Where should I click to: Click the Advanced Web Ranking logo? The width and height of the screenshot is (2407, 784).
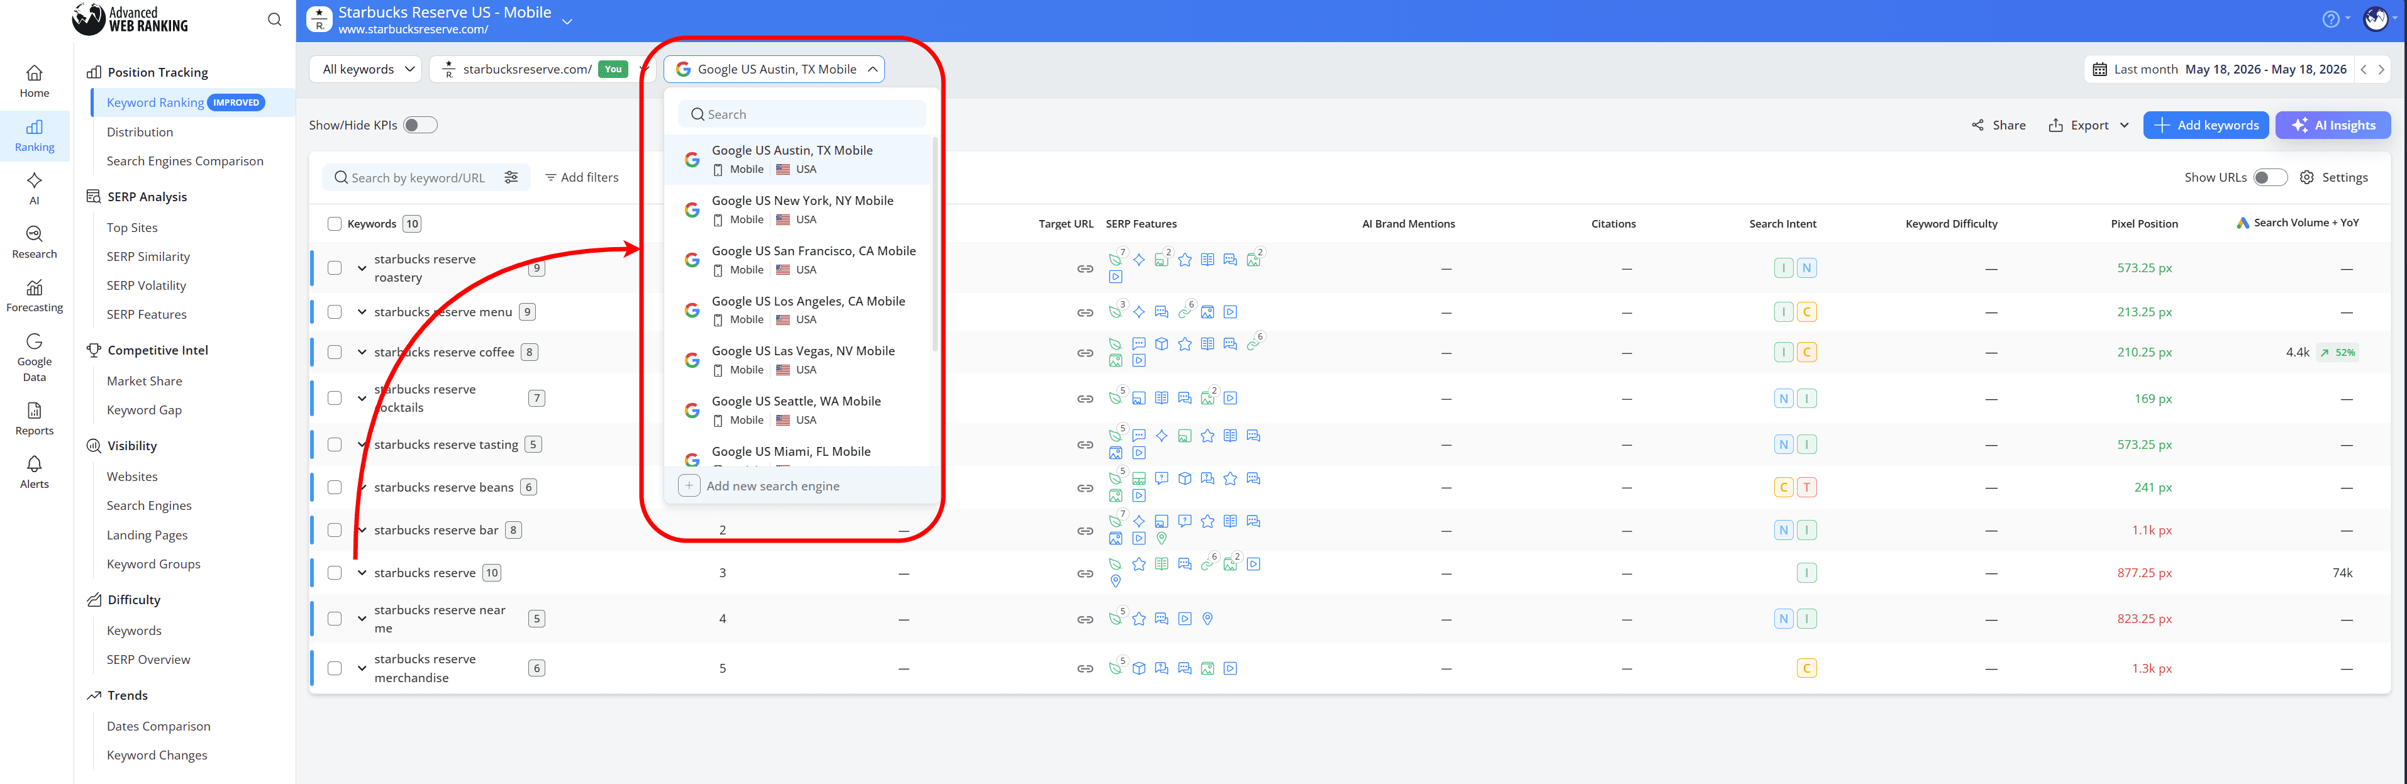130,19
